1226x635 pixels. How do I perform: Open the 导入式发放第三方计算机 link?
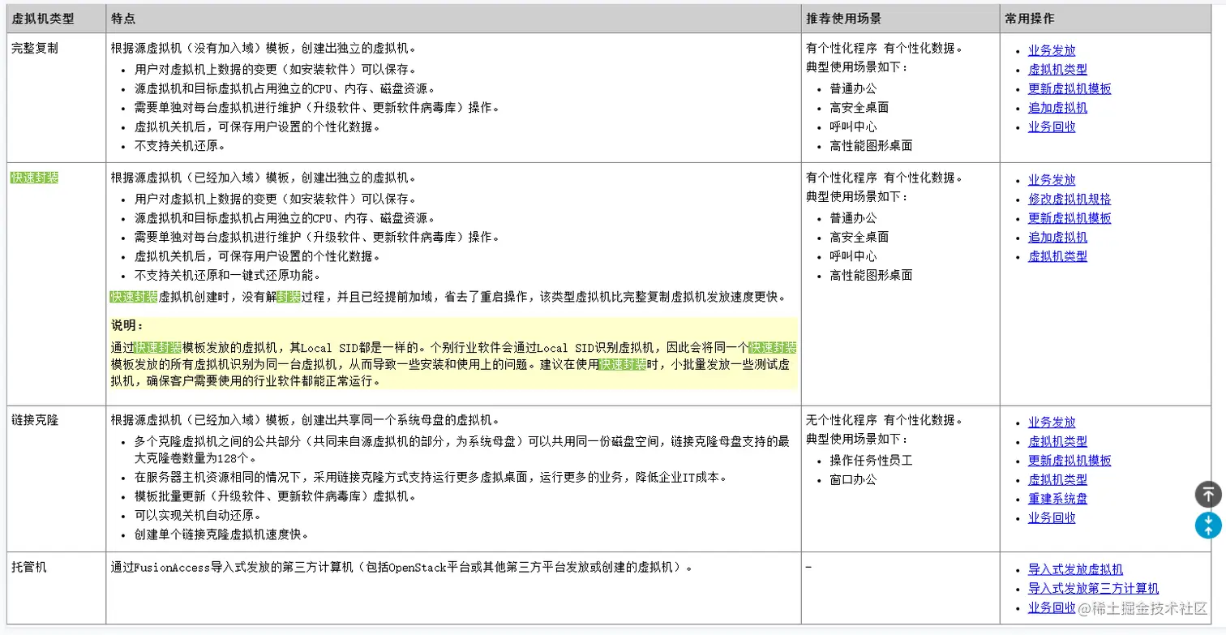tap(1093, 589)
